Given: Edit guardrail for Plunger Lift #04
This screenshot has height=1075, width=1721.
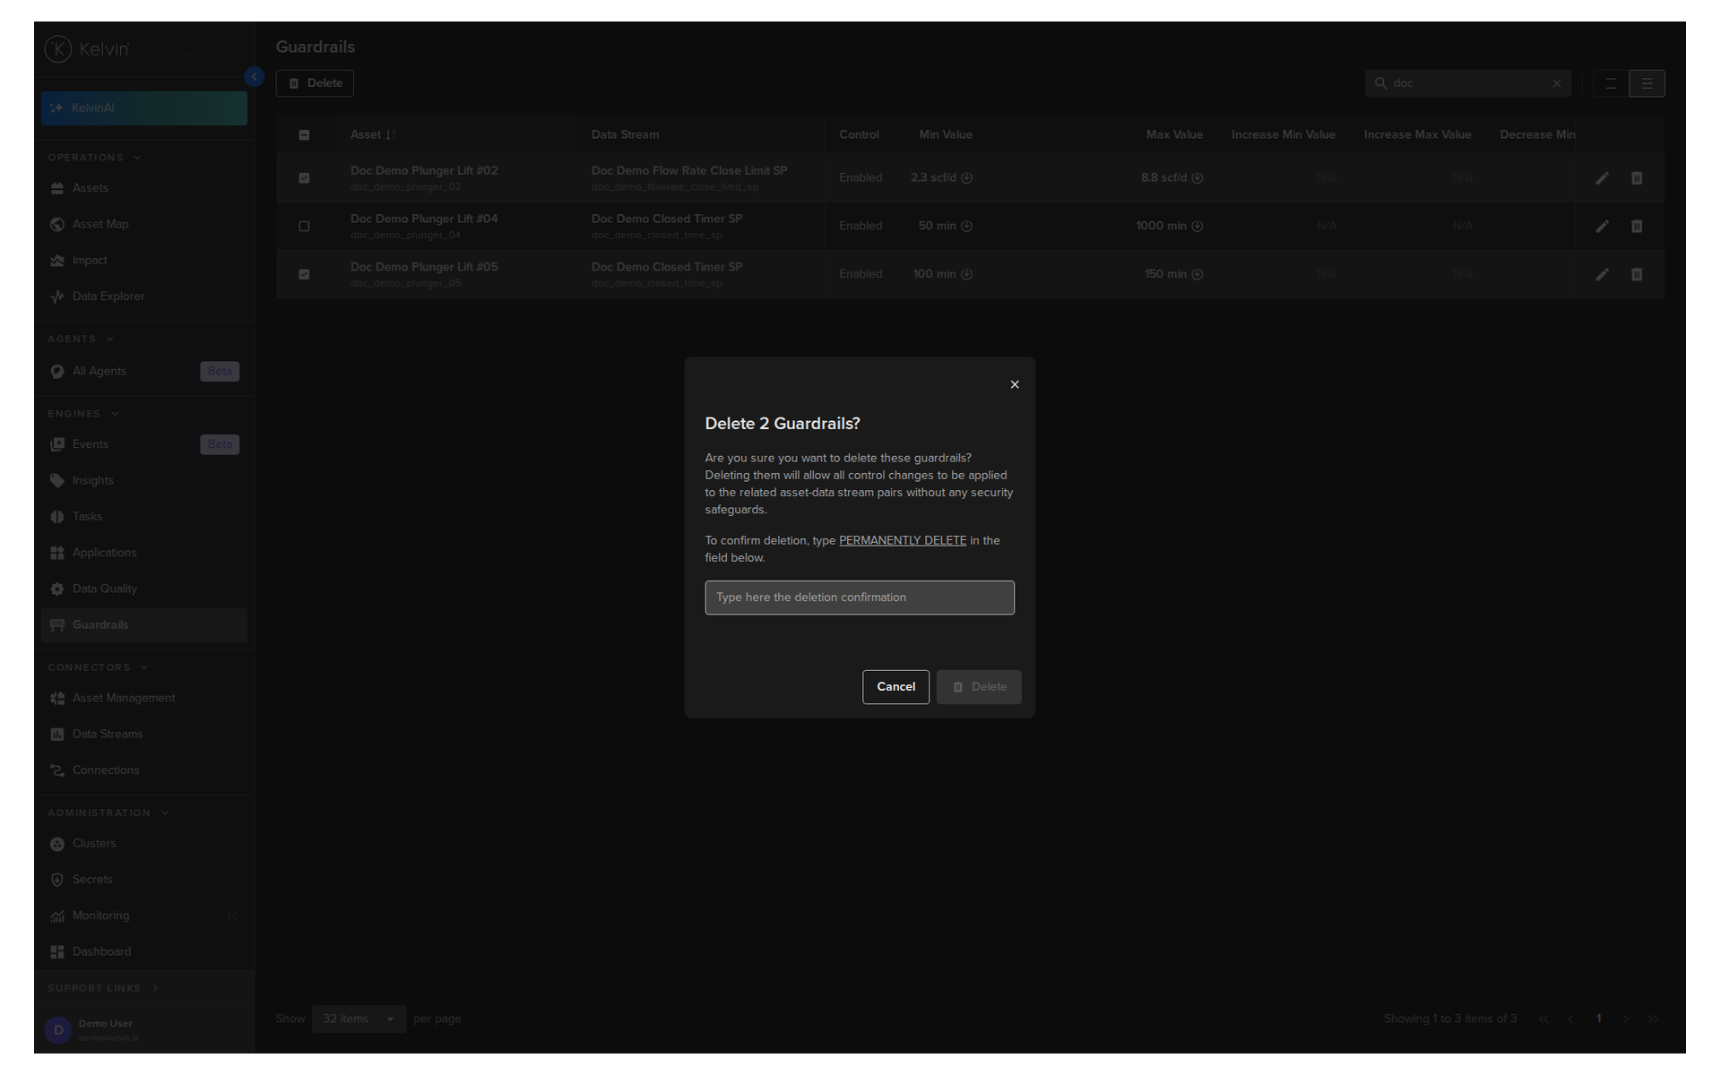Looking at the screenshot, I should coord(1602,227).
